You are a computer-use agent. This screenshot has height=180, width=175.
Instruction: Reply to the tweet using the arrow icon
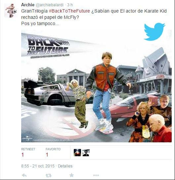click(24, 175)
